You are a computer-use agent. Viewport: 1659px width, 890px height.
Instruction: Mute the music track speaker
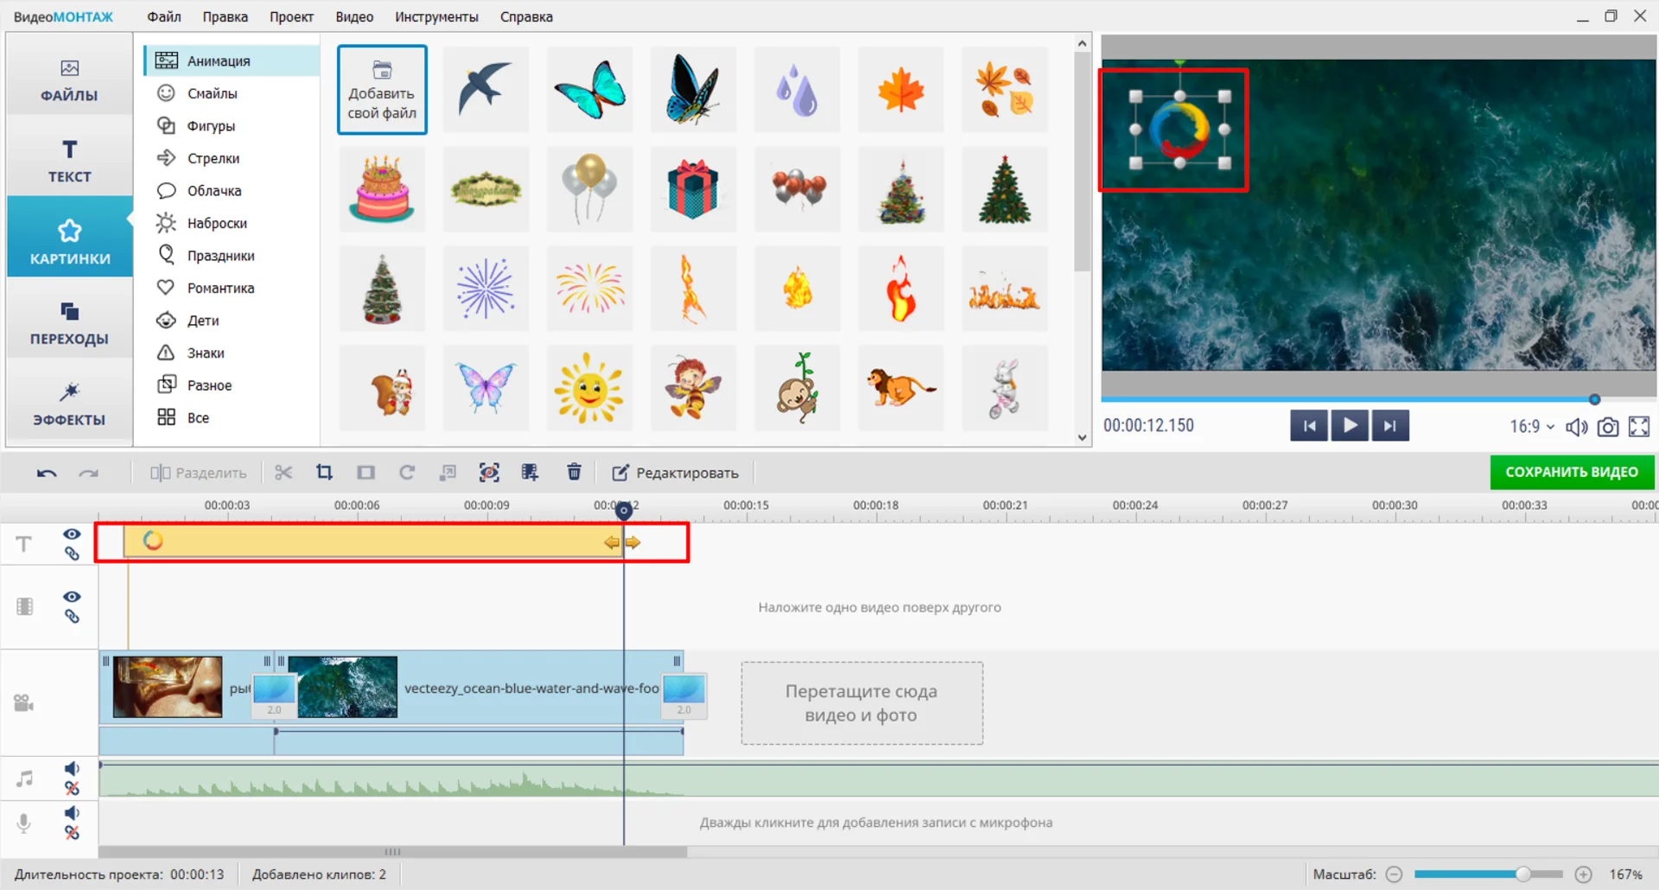pos(72,768)
